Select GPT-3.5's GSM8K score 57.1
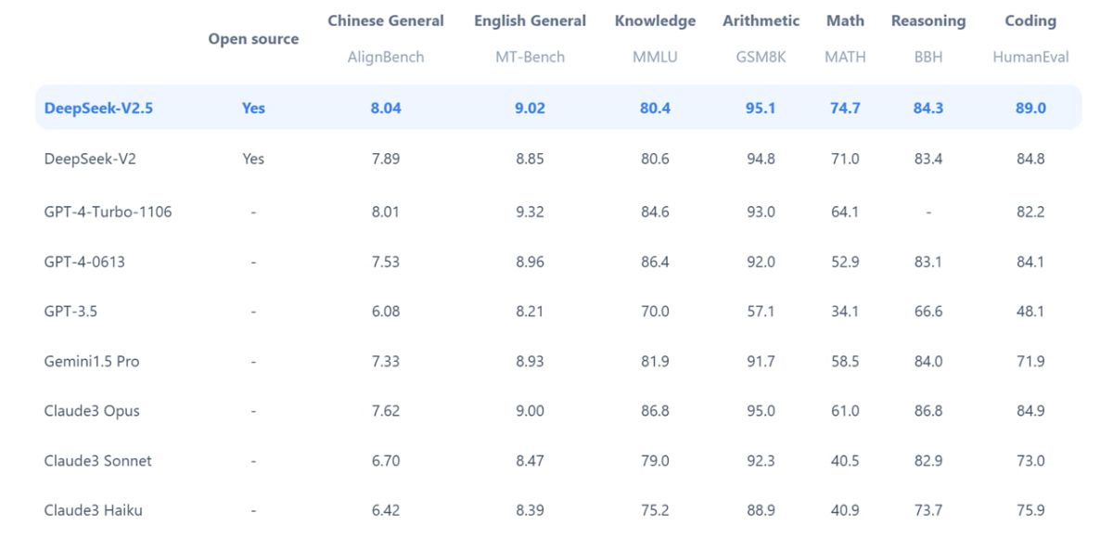 tap(761, 311)
